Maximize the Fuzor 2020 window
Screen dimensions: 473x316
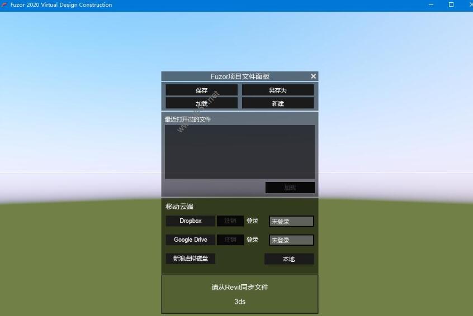point(451,5)
